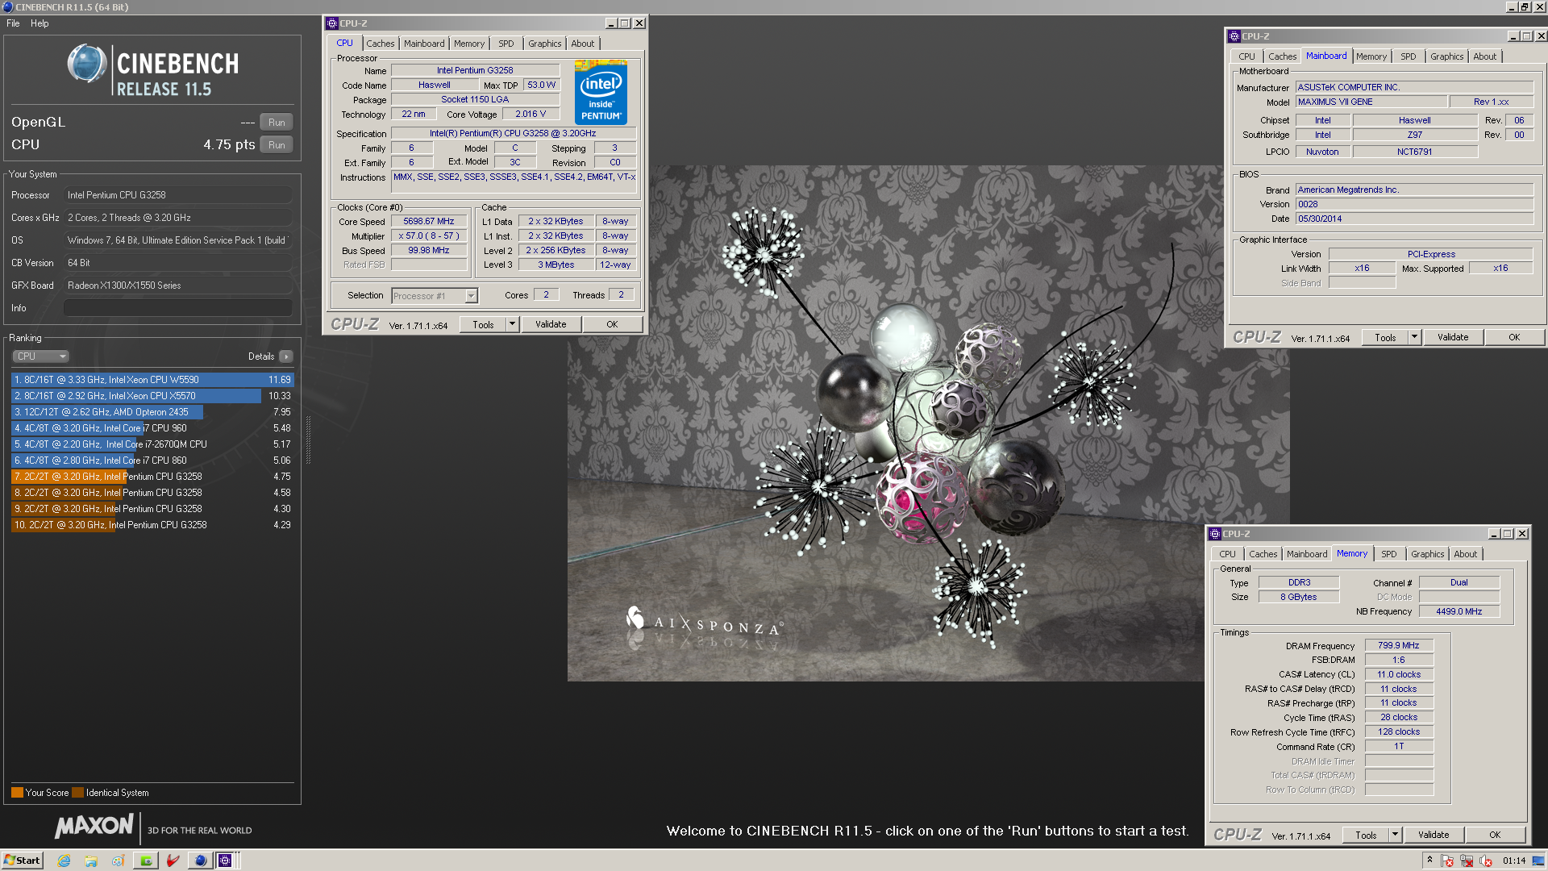Open About tab in the Memory window
The image size is (1548, 871).
click(1466, 554)
